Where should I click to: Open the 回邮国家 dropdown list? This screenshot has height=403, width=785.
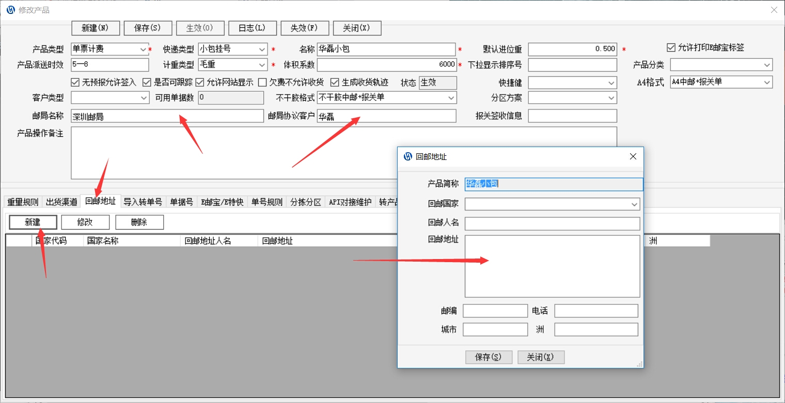(634, 204)
